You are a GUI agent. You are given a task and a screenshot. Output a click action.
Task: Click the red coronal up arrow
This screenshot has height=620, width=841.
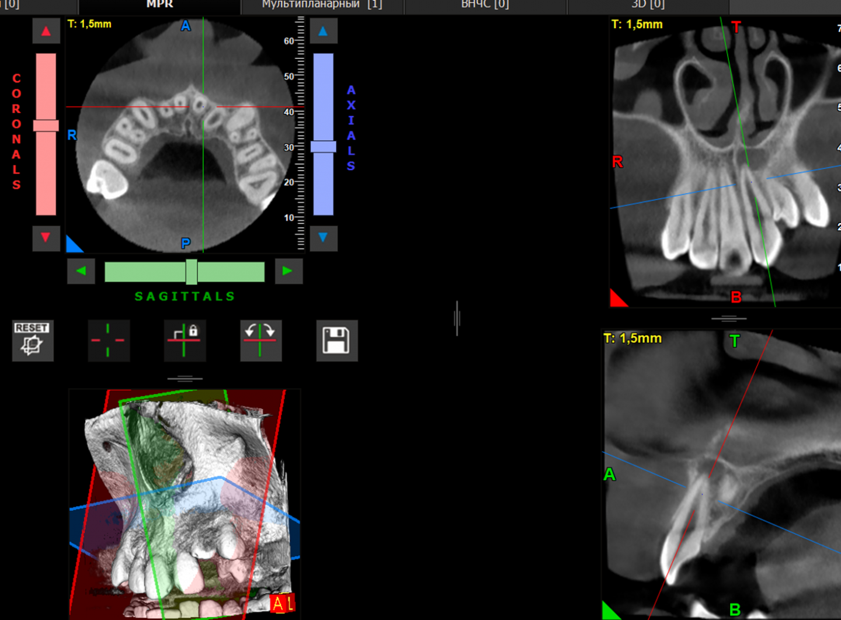[46, 31]
